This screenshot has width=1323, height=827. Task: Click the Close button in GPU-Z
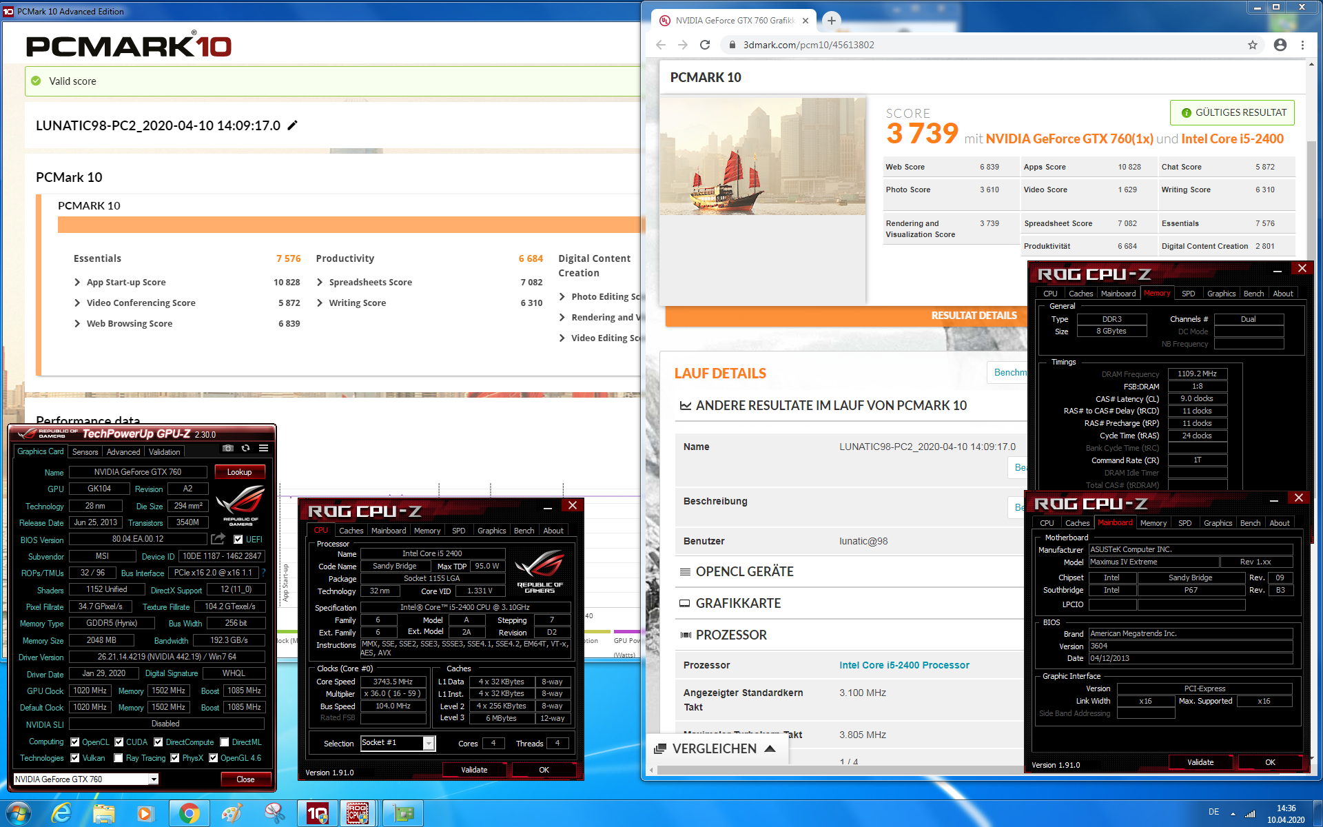pos(245,779)
